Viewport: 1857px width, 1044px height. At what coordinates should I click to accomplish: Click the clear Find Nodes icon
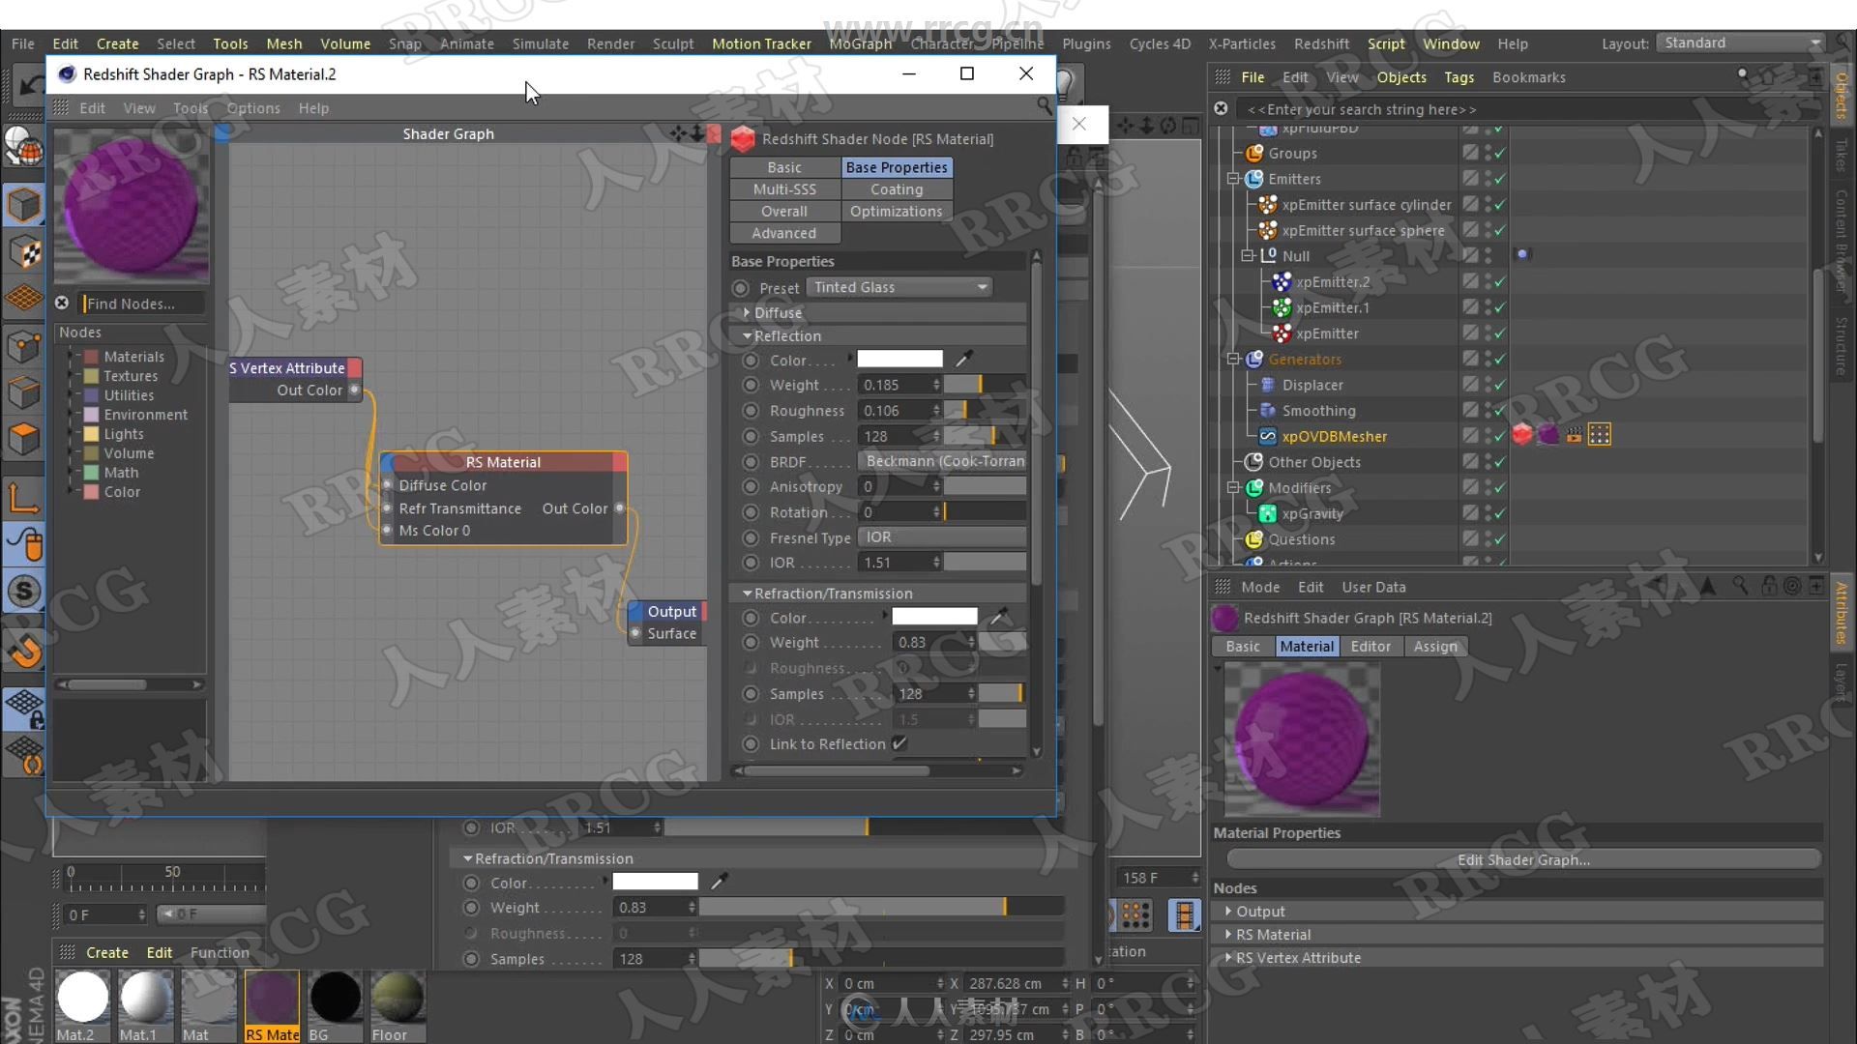pyautogui.click(x=62, y=303)
